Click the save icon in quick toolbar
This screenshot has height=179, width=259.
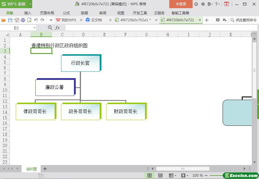(x=10, y=20)
